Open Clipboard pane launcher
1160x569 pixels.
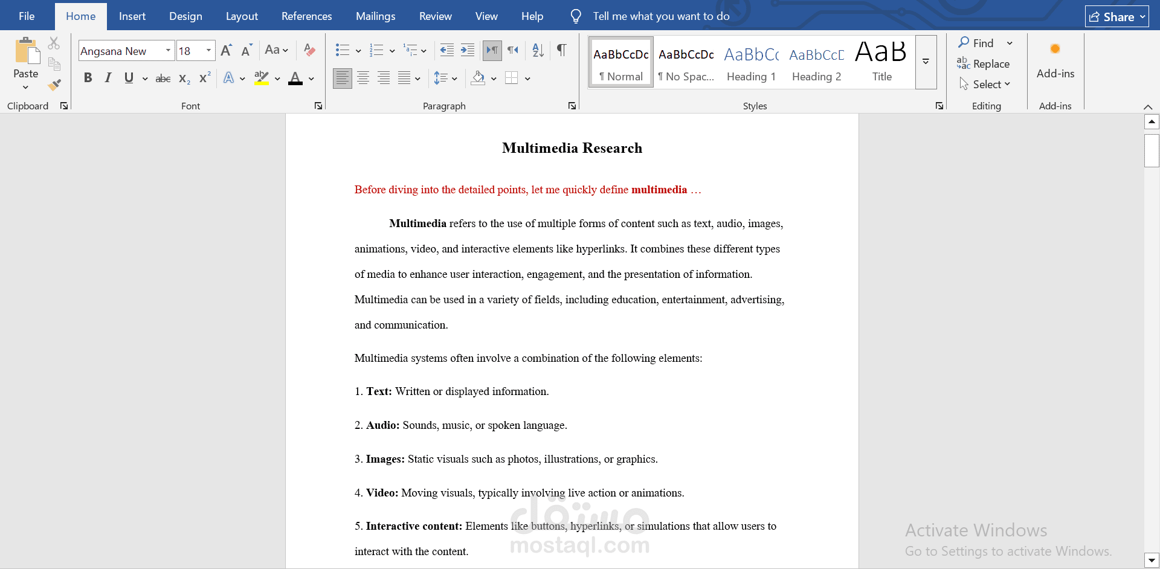pyautogui.click(x=64, y=106)
